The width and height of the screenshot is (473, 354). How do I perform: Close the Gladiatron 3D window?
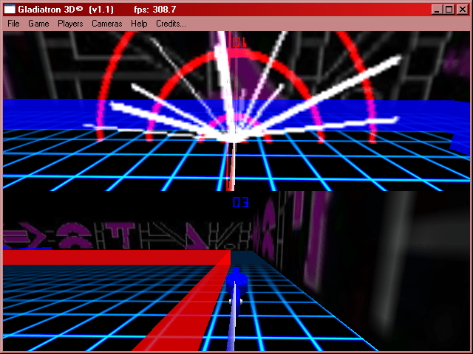click(462, 10)
